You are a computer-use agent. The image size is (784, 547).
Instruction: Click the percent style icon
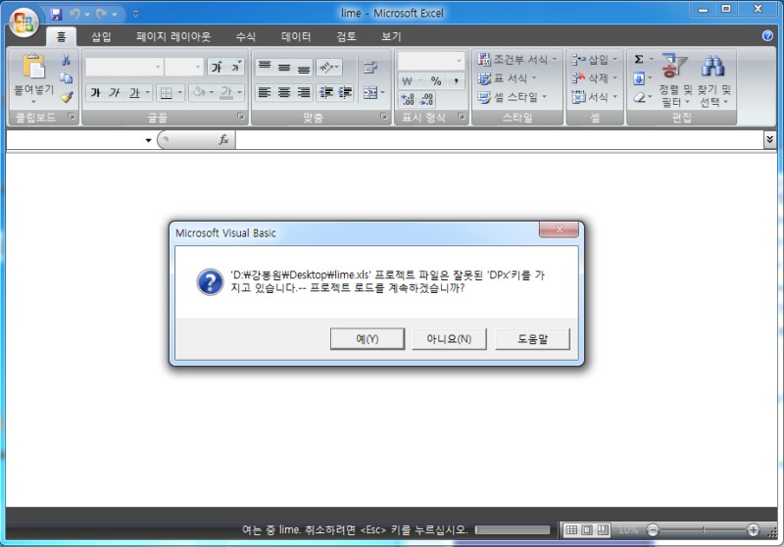tap(436, 81)
